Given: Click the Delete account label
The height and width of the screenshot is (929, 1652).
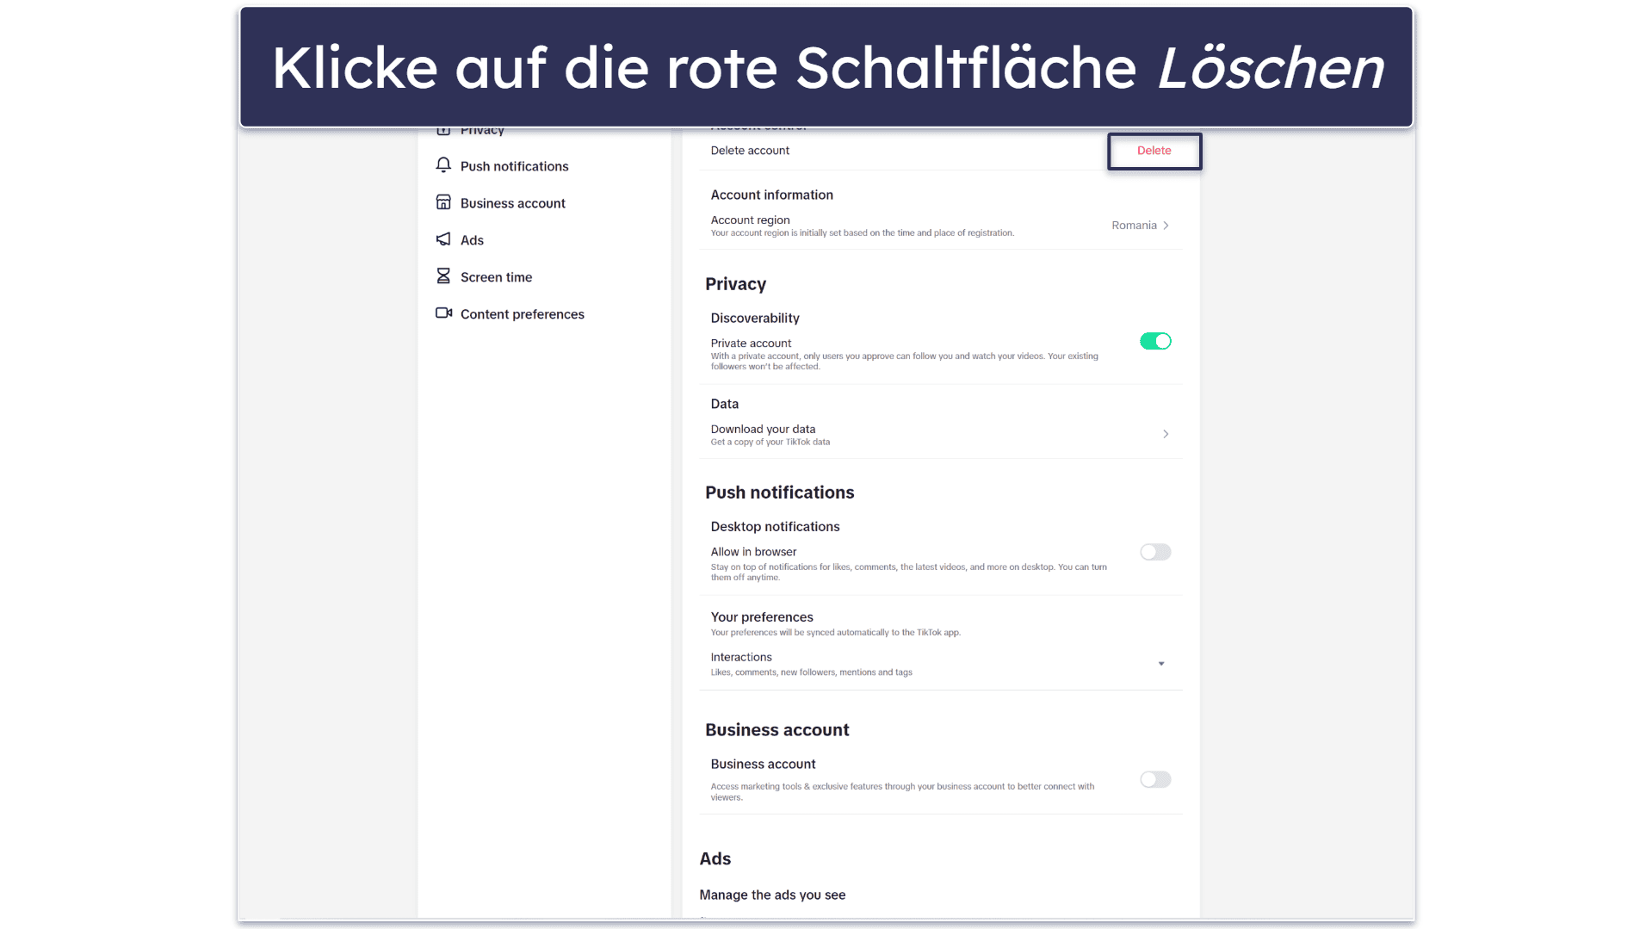Looking at the screenshot, I should click(750, 151).
